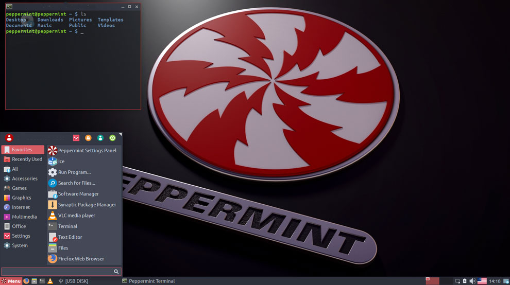Click the menu resize corner triangle
This screenshot has height=285, width=510.
click(x=120, y=134)
